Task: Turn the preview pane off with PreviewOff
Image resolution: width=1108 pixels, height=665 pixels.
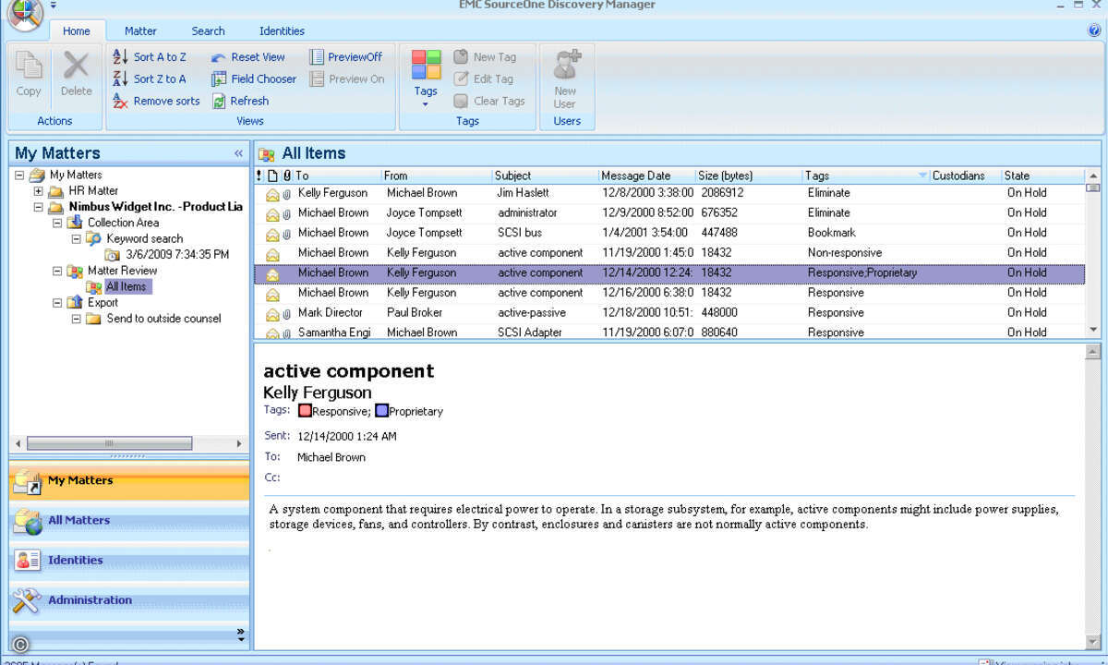Action: (x=345, y=56)
